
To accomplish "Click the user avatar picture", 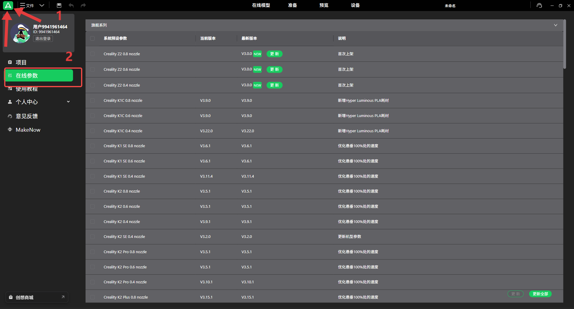I will (x=21, y=33).
